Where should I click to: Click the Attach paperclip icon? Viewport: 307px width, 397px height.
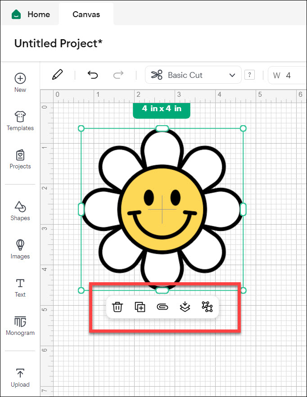(x=162, y=307)
